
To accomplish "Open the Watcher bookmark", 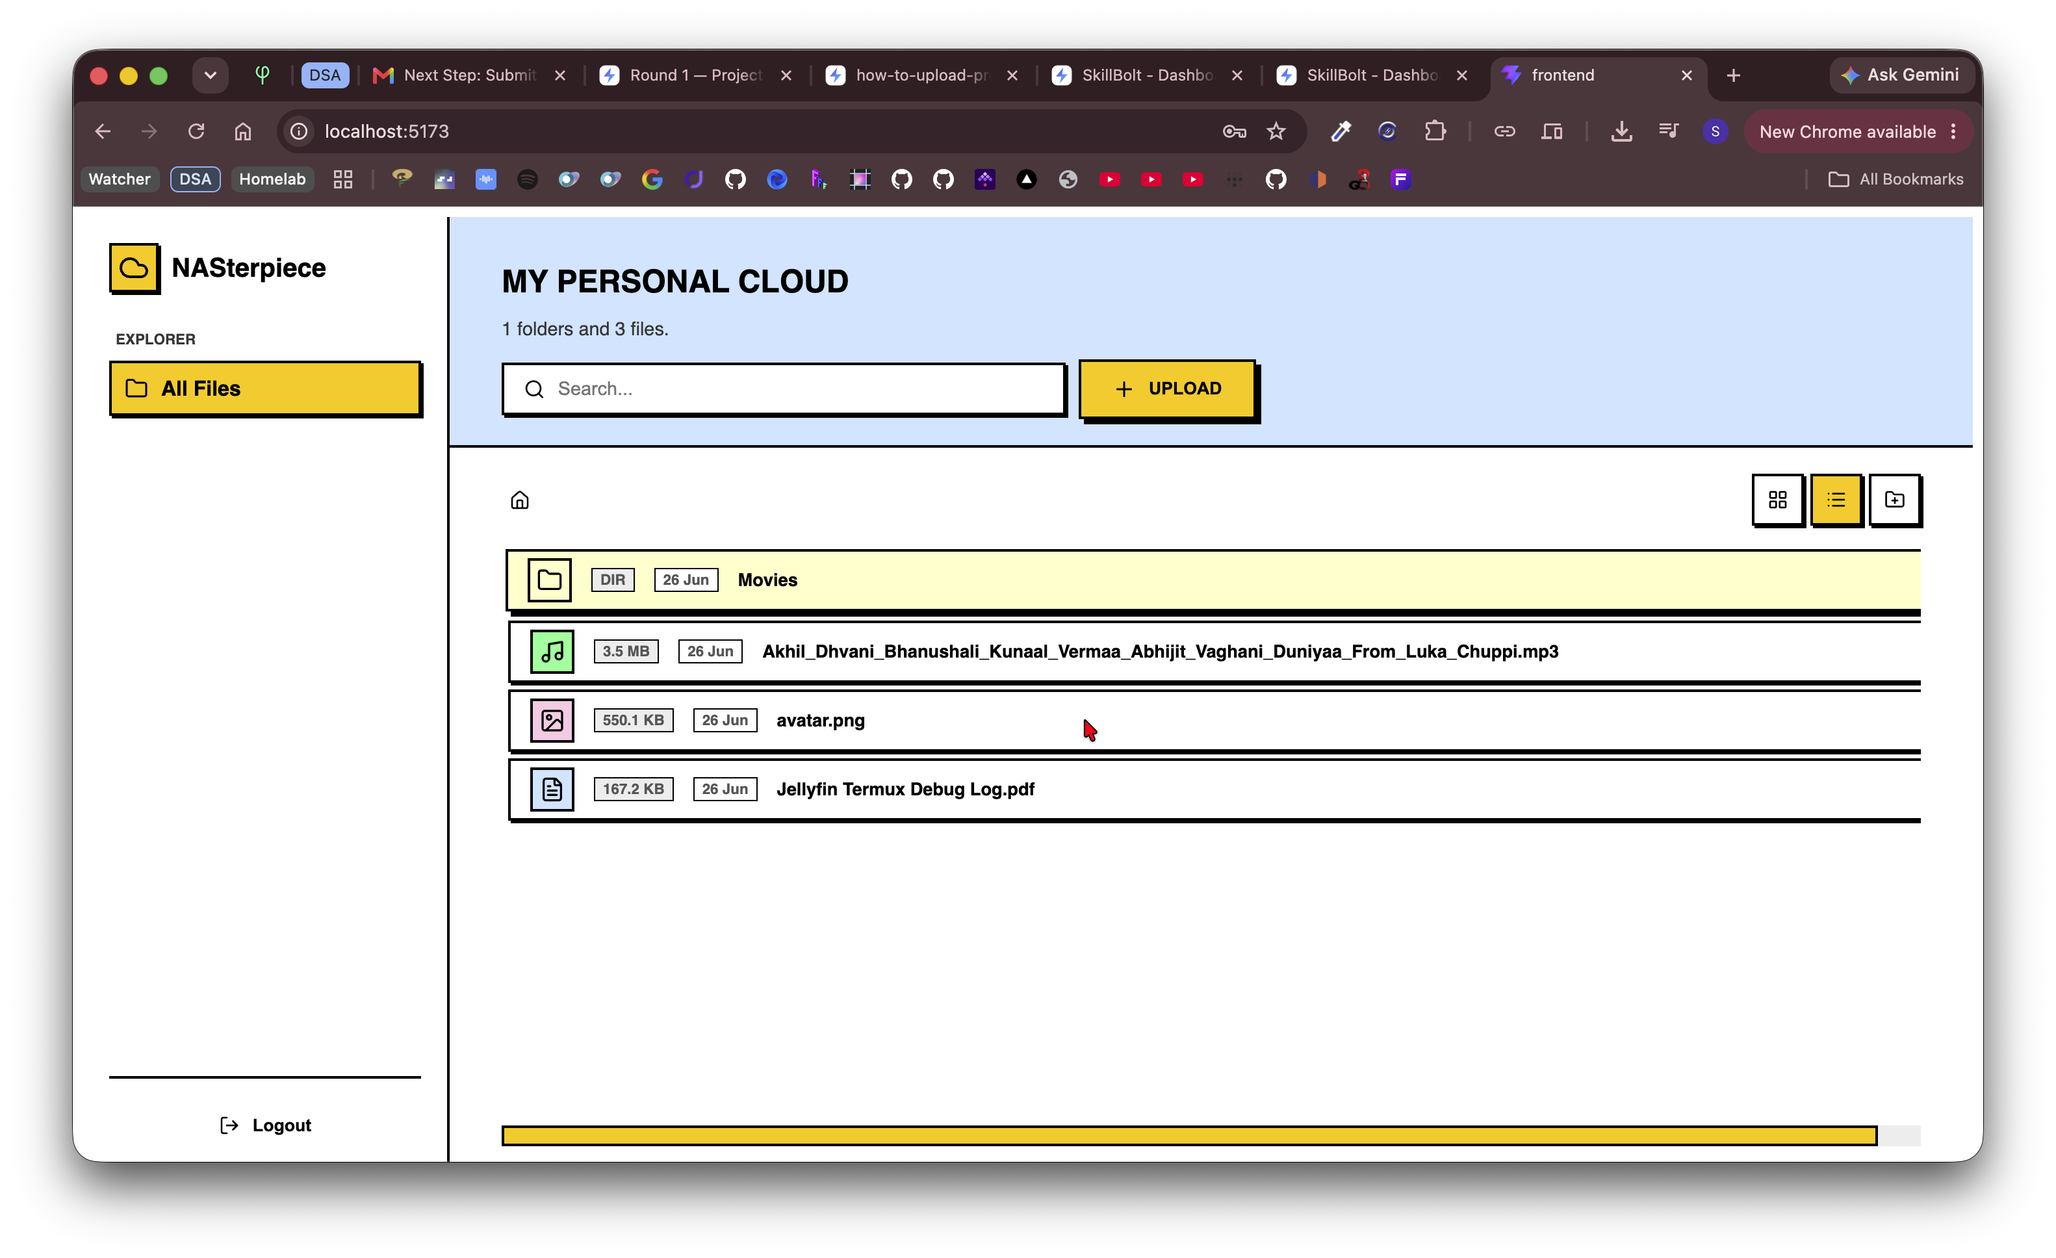I will pos(120,179).
